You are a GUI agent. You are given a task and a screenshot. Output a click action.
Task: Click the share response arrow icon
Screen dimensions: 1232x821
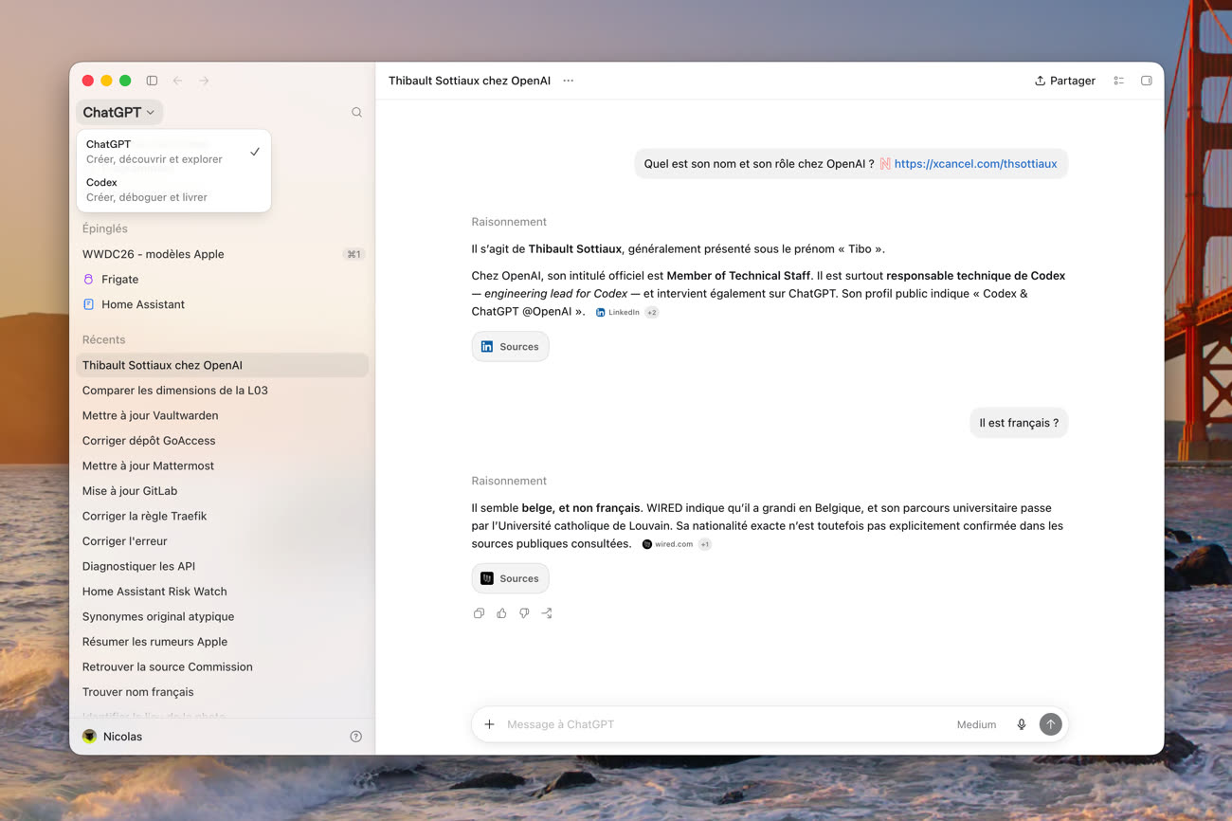pos(547,613)
